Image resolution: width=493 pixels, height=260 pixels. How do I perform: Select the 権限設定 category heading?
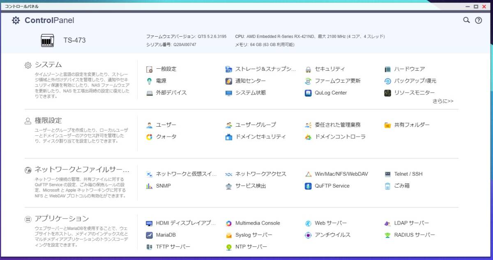pos(48,121)
